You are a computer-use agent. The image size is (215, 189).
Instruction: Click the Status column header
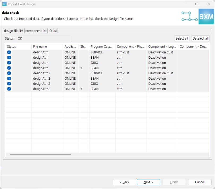pyautogui.click(x=18, y=46)
